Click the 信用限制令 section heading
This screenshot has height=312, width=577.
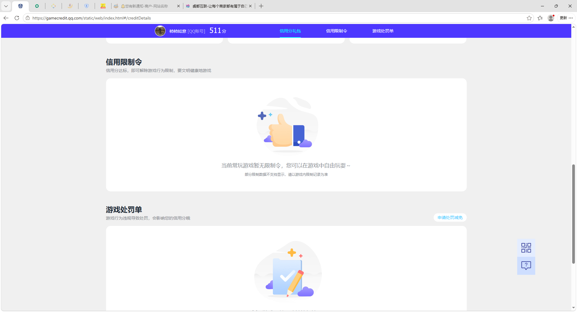(124, 62)
